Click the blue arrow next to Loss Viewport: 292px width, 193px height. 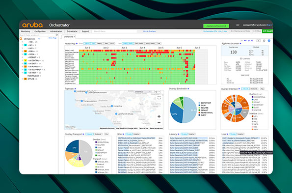[x=228, y=134]
